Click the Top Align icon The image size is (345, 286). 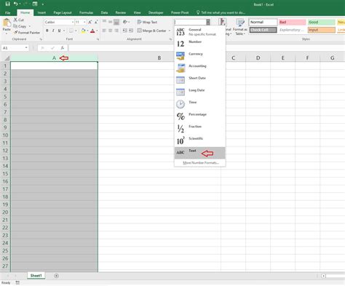pos(104,22)
